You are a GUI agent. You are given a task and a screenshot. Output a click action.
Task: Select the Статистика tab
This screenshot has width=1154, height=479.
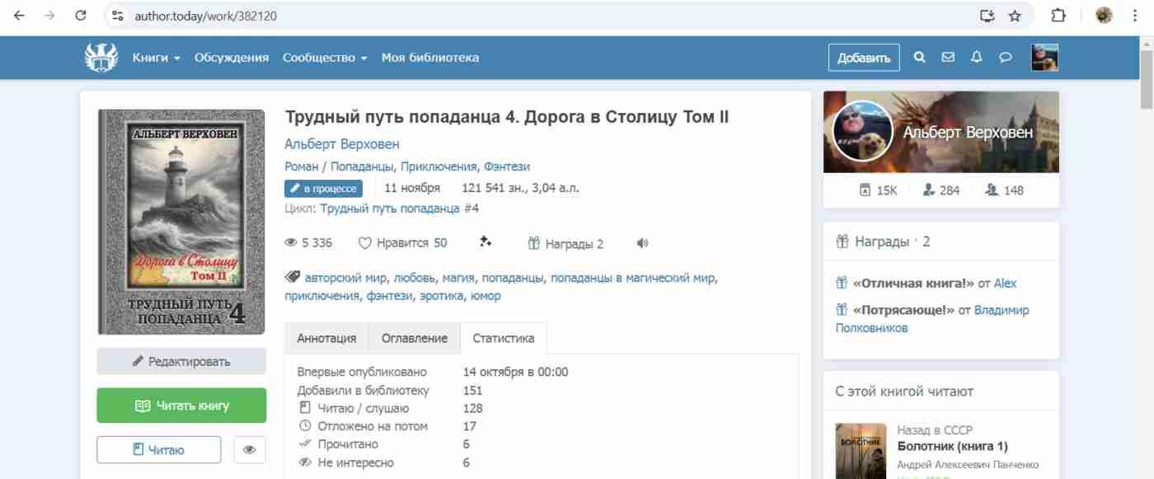pyautogui.click(x=504, y=338)
